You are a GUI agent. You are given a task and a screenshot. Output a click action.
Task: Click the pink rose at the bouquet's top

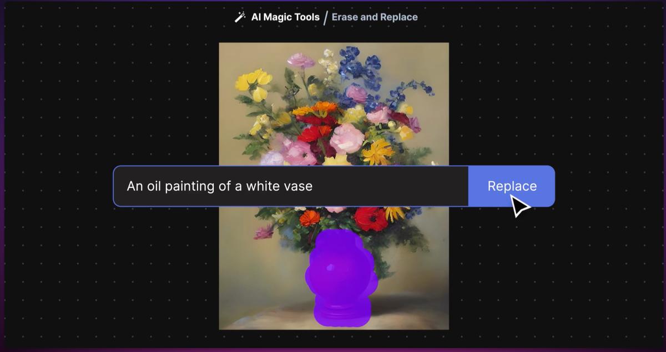(301, 60)
